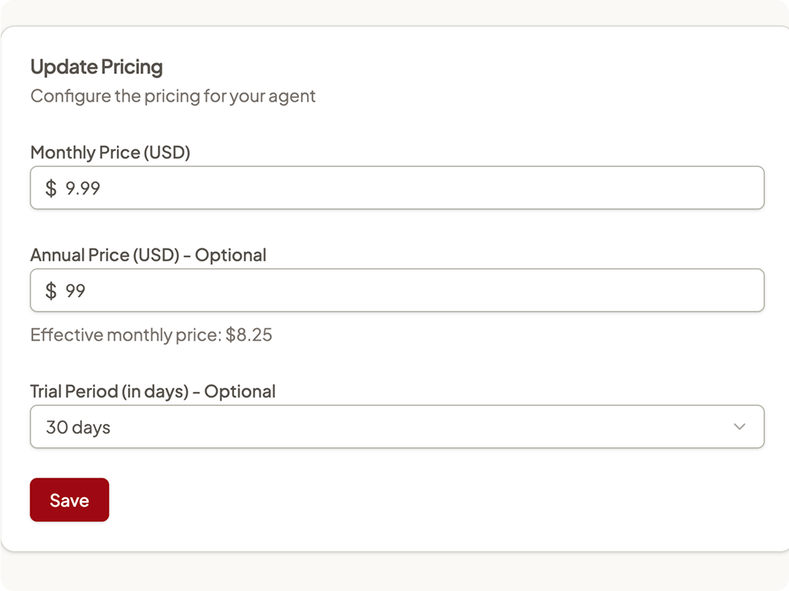Viewport: 789px width, 591px height.
Task: Click the 'Effective monthly price: $8.25' text
Action: pos(151,335)
